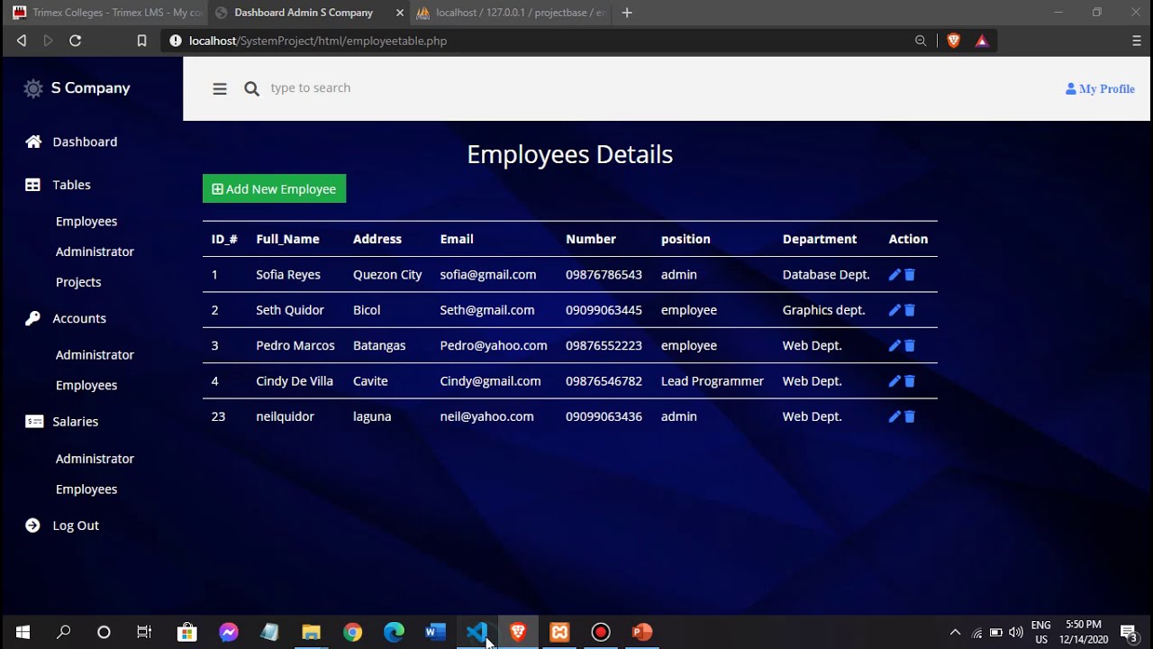Toggle the hamburger sidebar menu icon
This screenshot has height=649, width=1153.
(220, 88)
